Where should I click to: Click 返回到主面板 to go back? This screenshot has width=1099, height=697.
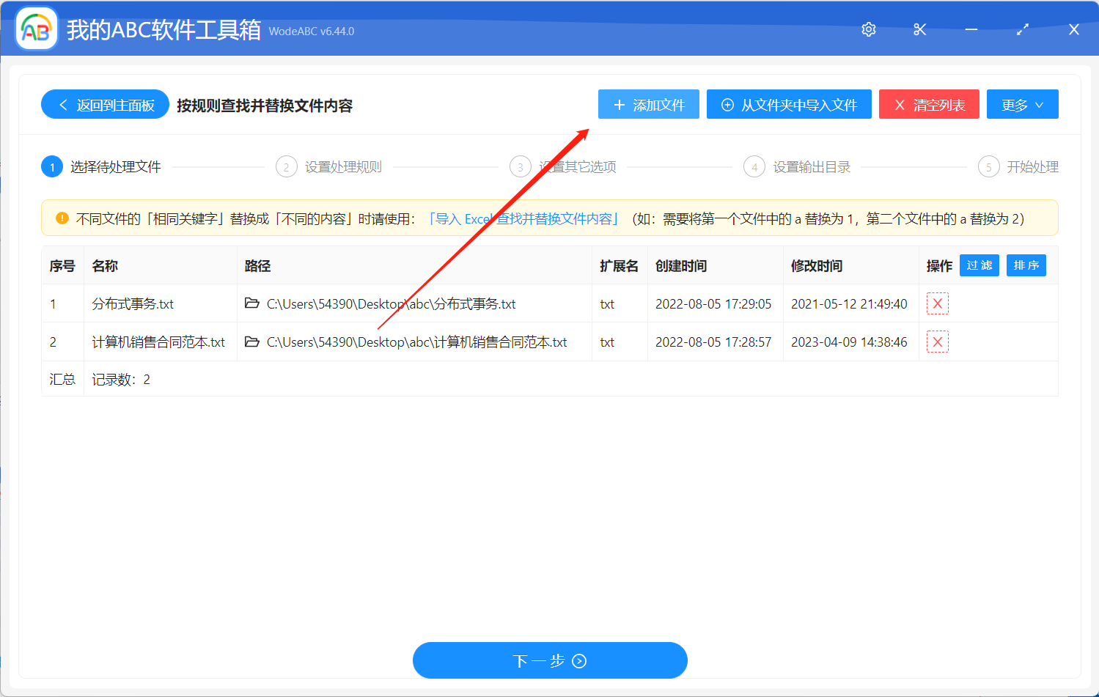click(x=104, y=104)
